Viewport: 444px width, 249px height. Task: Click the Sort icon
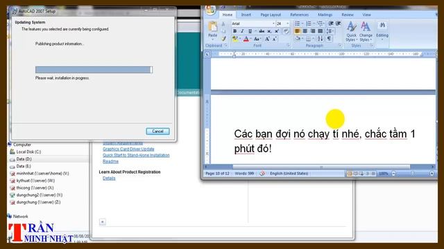click(x=321, y=39)
